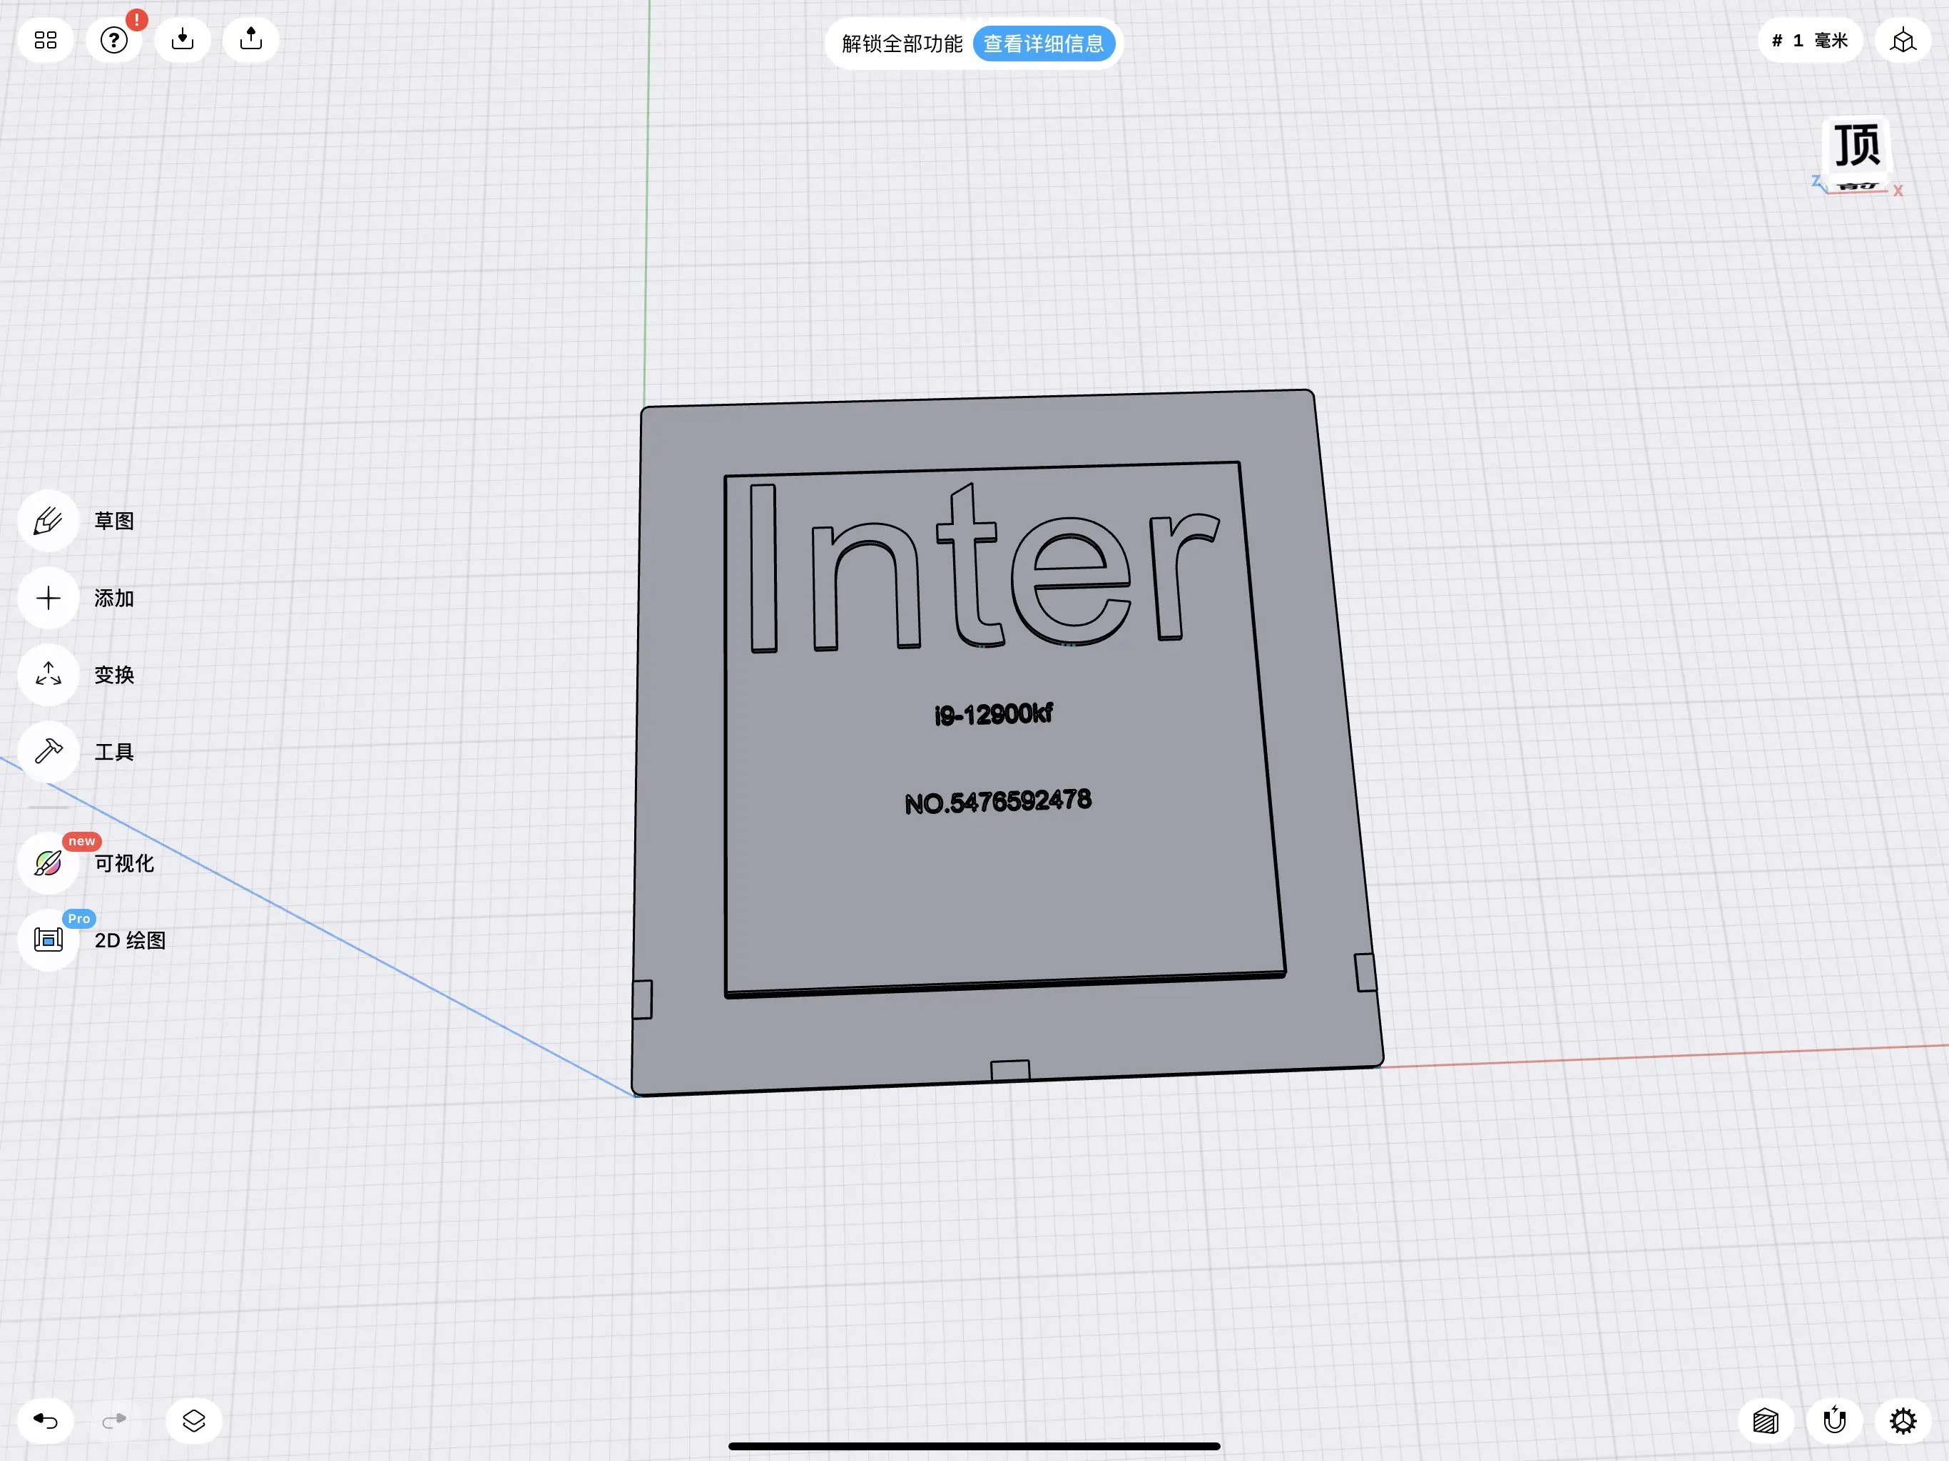
Task: Click the 顶 face of orientation cube
Action: coord(1858,146)
